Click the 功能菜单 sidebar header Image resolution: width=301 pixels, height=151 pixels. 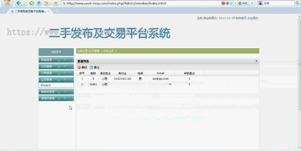(x=56, y=52)
